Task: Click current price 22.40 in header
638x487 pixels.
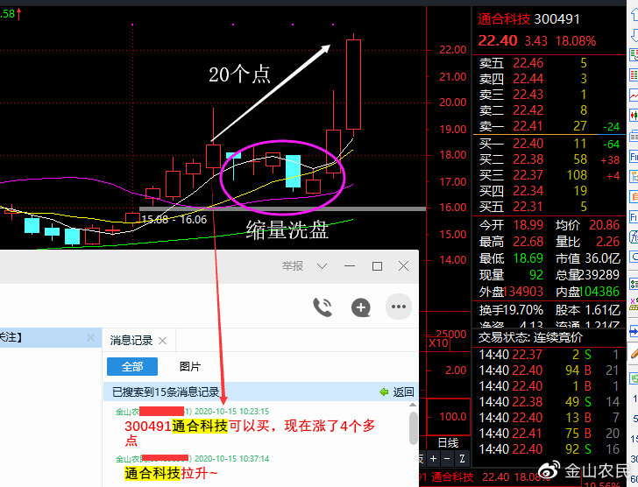Action: (498, 40)
